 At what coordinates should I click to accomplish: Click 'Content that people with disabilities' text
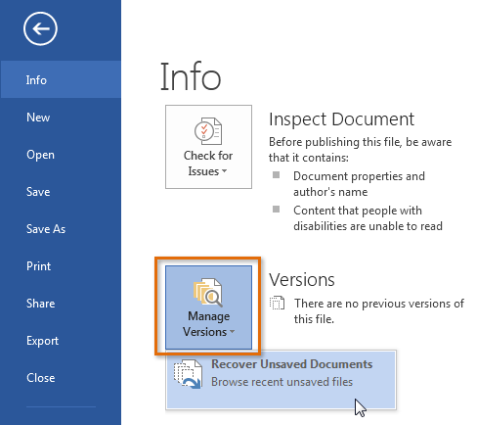coord(368,218)
